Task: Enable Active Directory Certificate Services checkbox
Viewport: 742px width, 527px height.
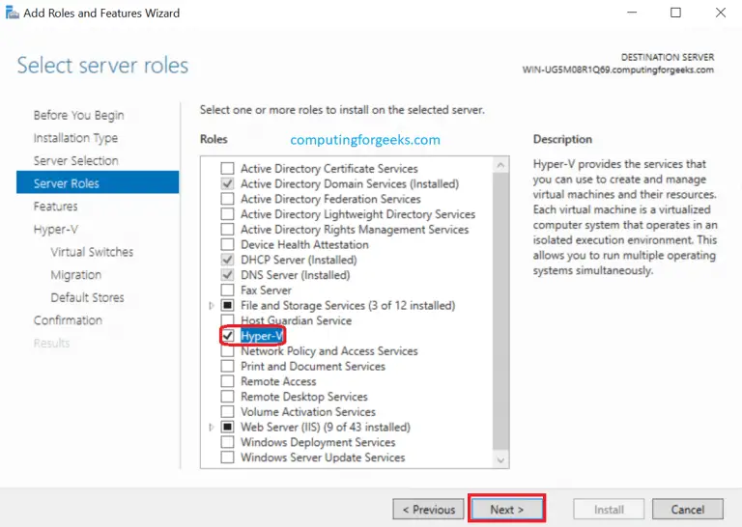Action: coord(228,169)
